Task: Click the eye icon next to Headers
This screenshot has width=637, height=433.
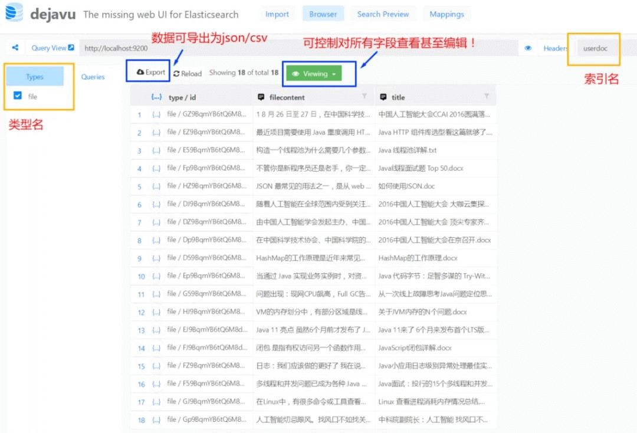Action: 528,48
